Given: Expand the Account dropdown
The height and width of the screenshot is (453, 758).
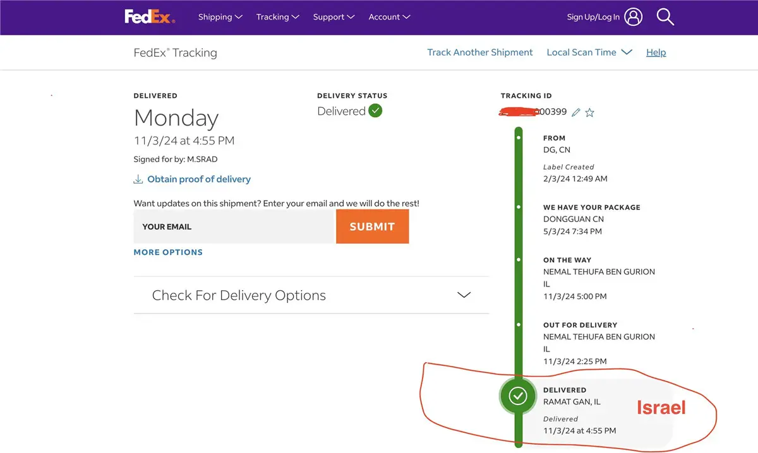Looking at the screenshot, I should (x=389, y=17).
